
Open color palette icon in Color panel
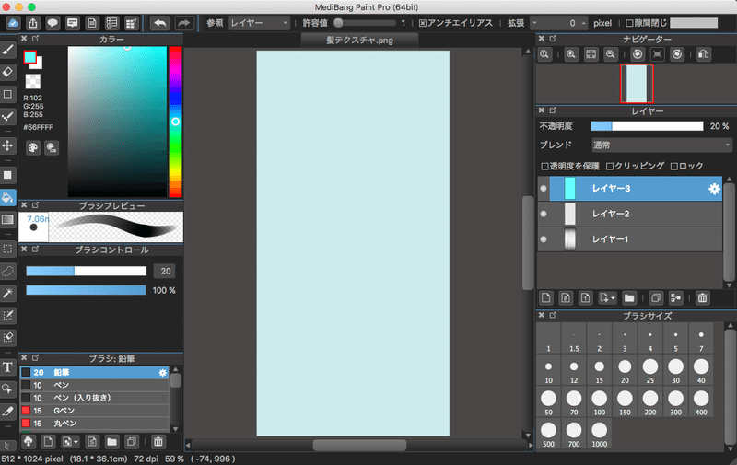click(x=33, y=147)
